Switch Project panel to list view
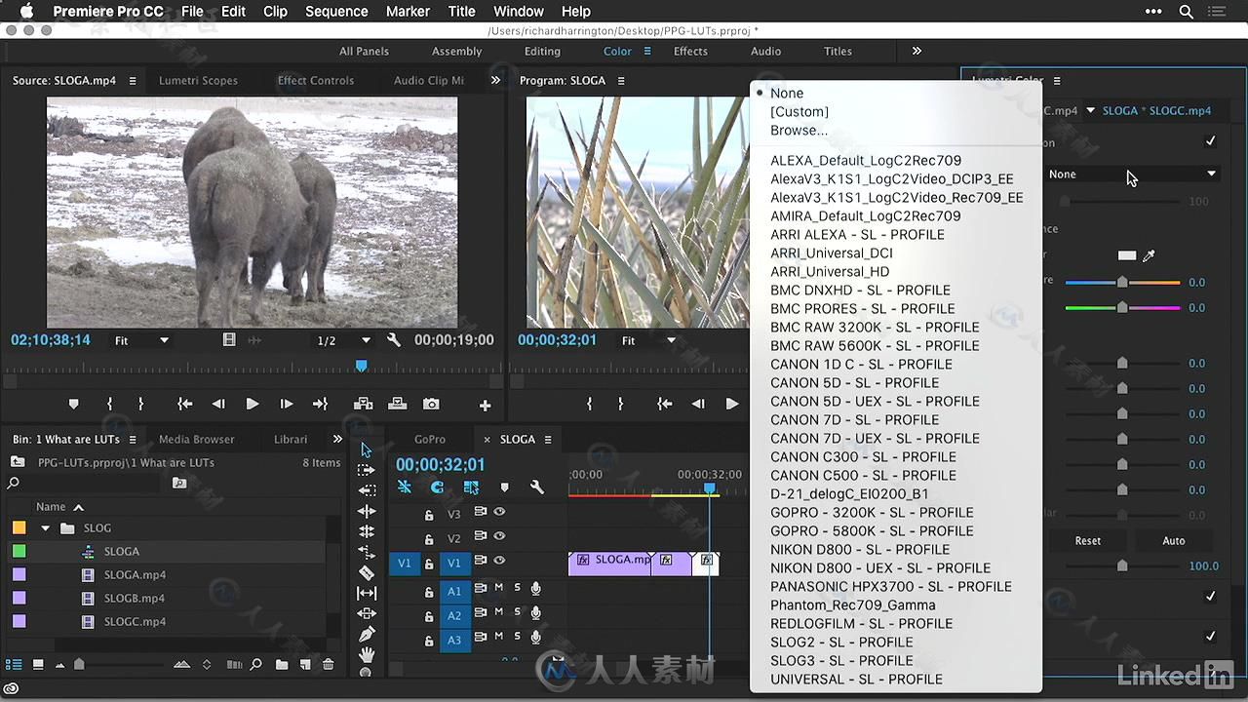Screen dimensions: 1248x702 click(x=14, y=665)
